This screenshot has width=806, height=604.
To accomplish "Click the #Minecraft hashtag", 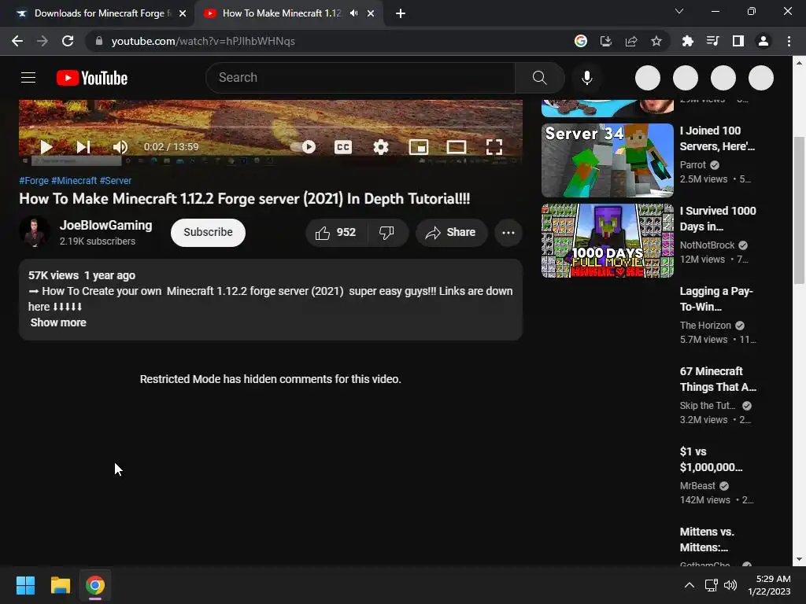I will [74, 181].
